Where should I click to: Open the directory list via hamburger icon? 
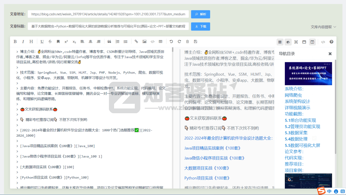pyautogui.click(x=280, y=41)
